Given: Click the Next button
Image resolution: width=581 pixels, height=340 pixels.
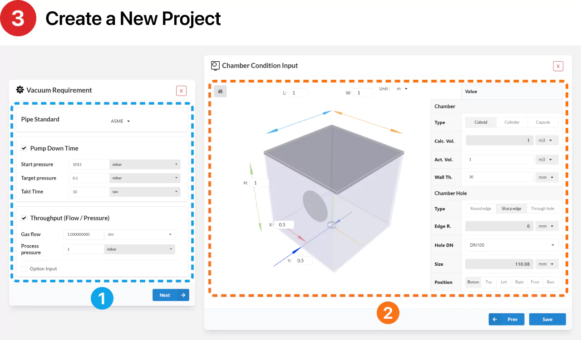Looking at the screenshot, I should coord(171,295).
